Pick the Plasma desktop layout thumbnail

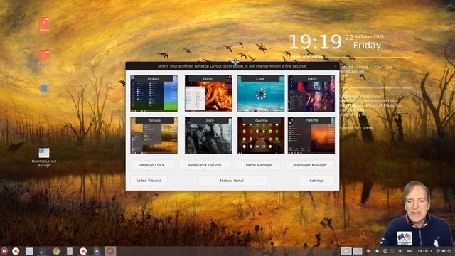[311, 136]
